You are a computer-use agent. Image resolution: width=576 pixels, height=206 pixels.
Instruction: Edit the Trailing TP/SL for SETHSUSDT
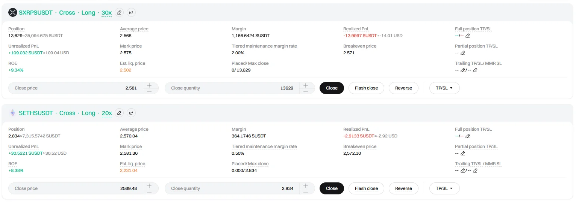[x=463, y=171]
